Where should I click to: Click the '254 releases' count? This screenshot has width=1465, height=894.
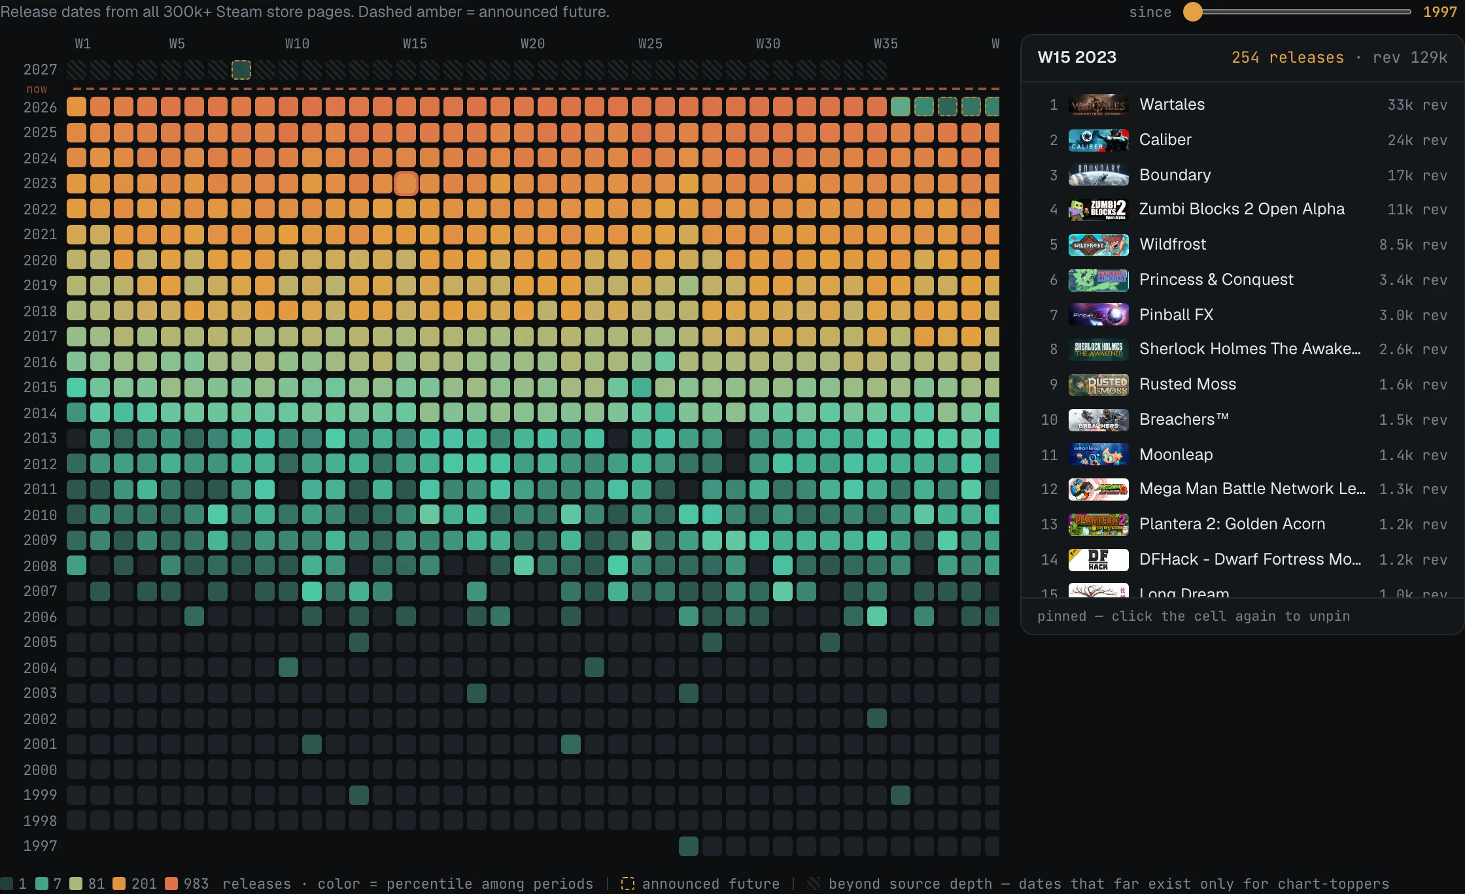1288,58
